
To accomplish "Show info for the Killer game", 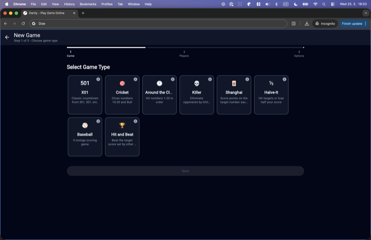I will (210, 79).
